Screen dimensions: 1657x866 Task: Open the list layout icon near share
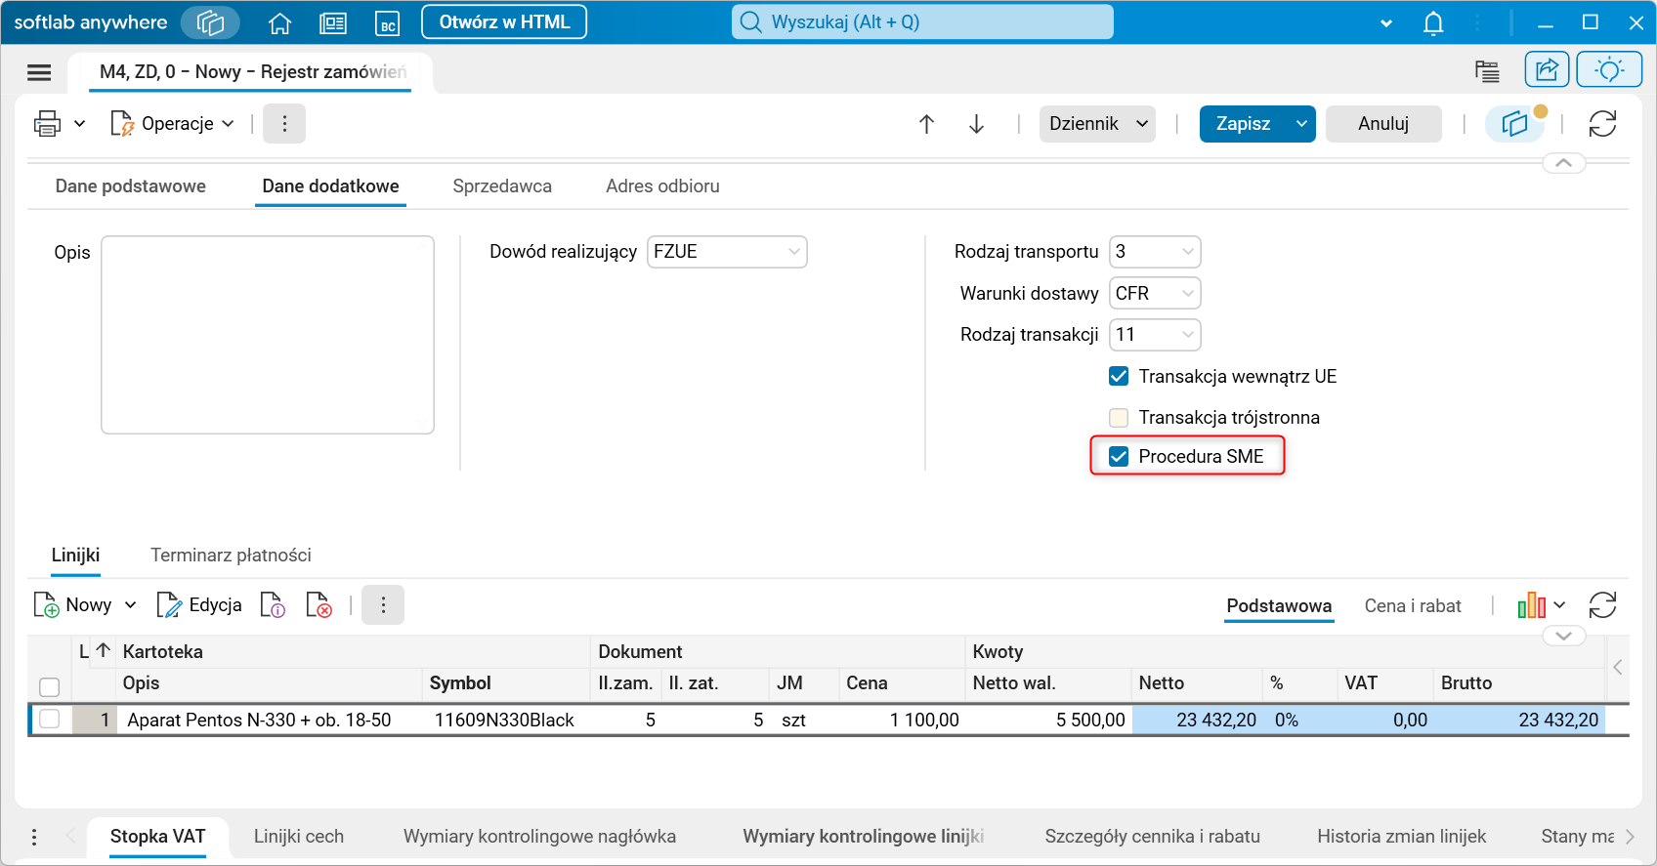click(x=1487, y=70)
